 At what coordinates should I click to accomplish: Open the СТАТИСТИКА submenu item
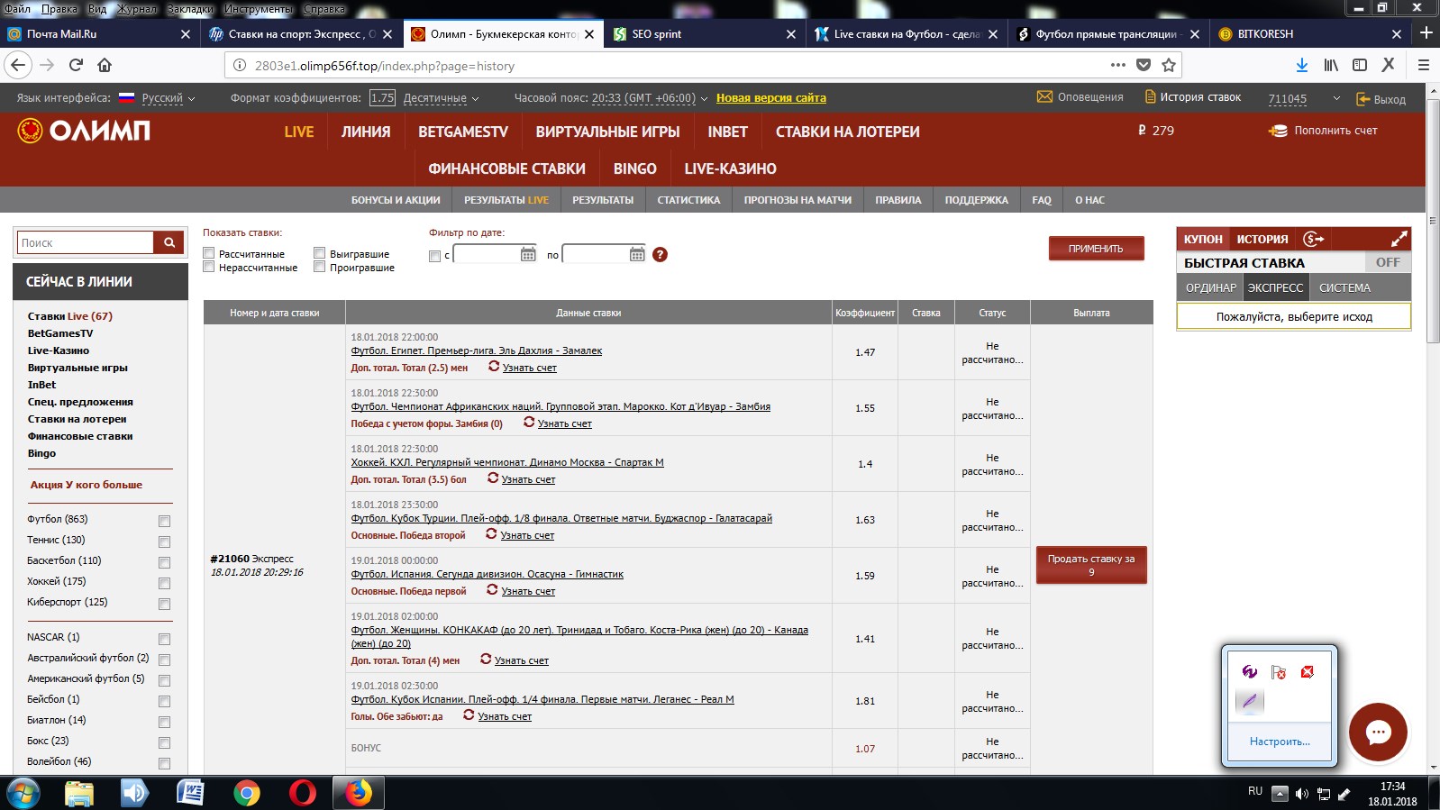click(x=688, y=200)
